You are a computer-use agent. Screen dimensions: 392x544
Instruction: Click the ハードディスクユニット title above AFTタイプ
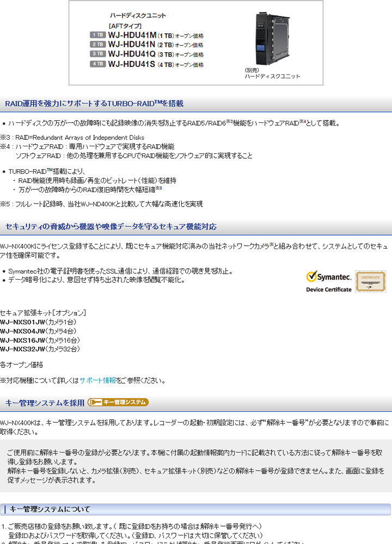(x=138, y=15)
